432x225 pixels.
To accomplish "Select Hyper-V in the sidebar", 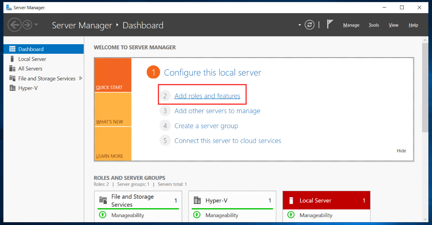I will (43, 88).
